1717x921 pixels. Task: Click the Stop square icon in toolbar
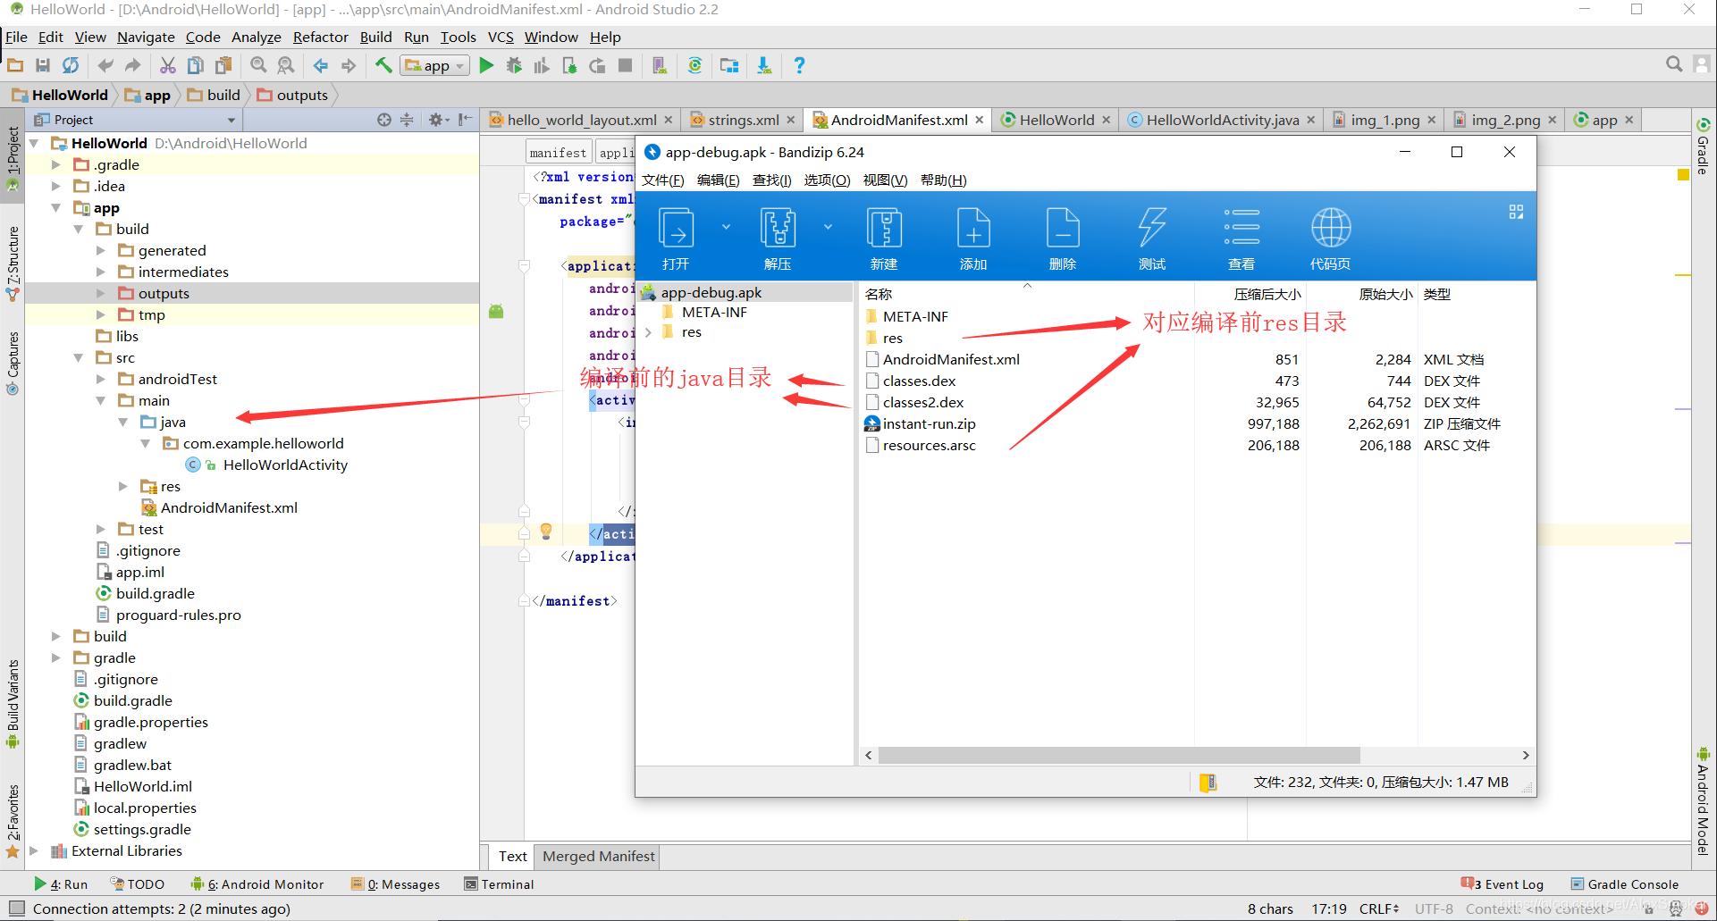coord(626,65)
